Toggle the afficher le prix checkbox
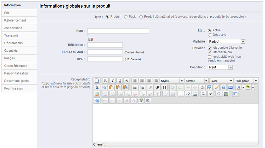The width and height of the screenshot is (265, 148). pos(210,52)
